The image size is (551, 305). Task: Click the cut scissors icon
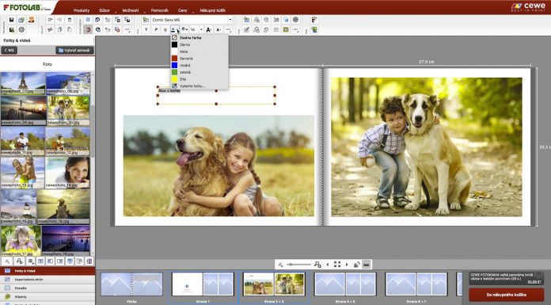(50, 30)
